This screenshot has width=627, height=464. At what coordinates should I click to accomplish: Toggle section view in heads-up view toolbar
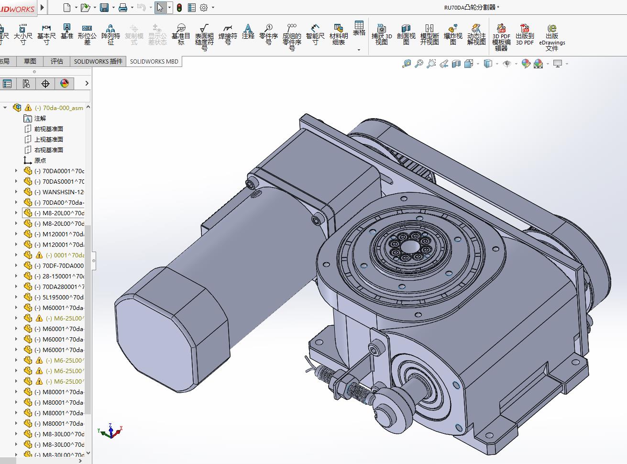(456, 64)
